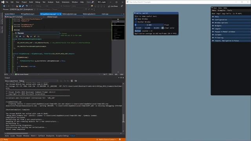Open the Global Scope dropdown

tap(65, 17)
